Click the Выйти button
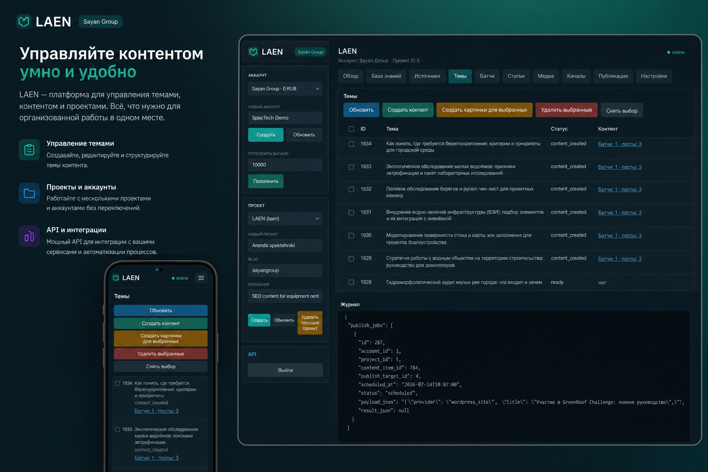Viewport: 708px width, 472px height. pyautogui.click(x=285, y=370)
